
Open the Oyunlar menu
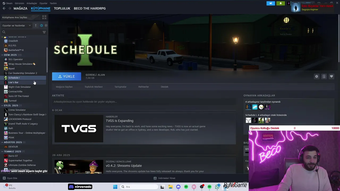[x=43, y=3]
